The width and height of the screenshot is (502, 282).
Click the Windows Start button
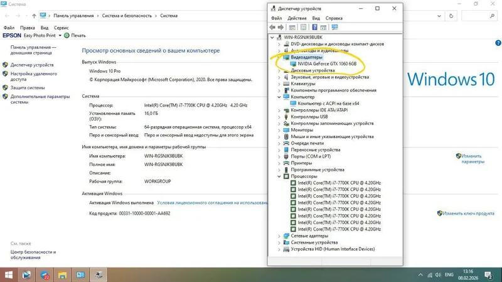[x=9, y=275]
